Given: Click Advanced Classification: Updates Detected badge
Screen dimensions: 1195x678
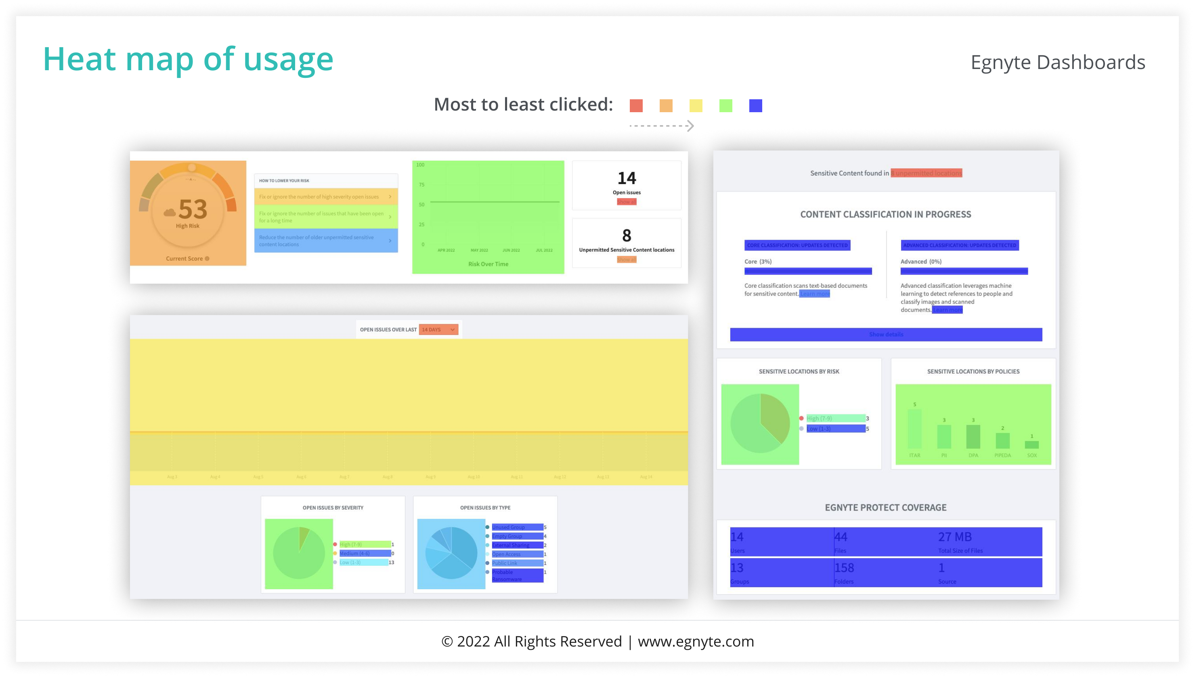Looking at the screenshot, I should pos(959,245).
